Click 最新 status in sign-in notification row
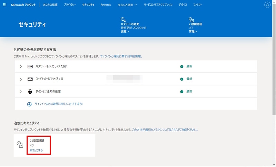 point(189,91)
